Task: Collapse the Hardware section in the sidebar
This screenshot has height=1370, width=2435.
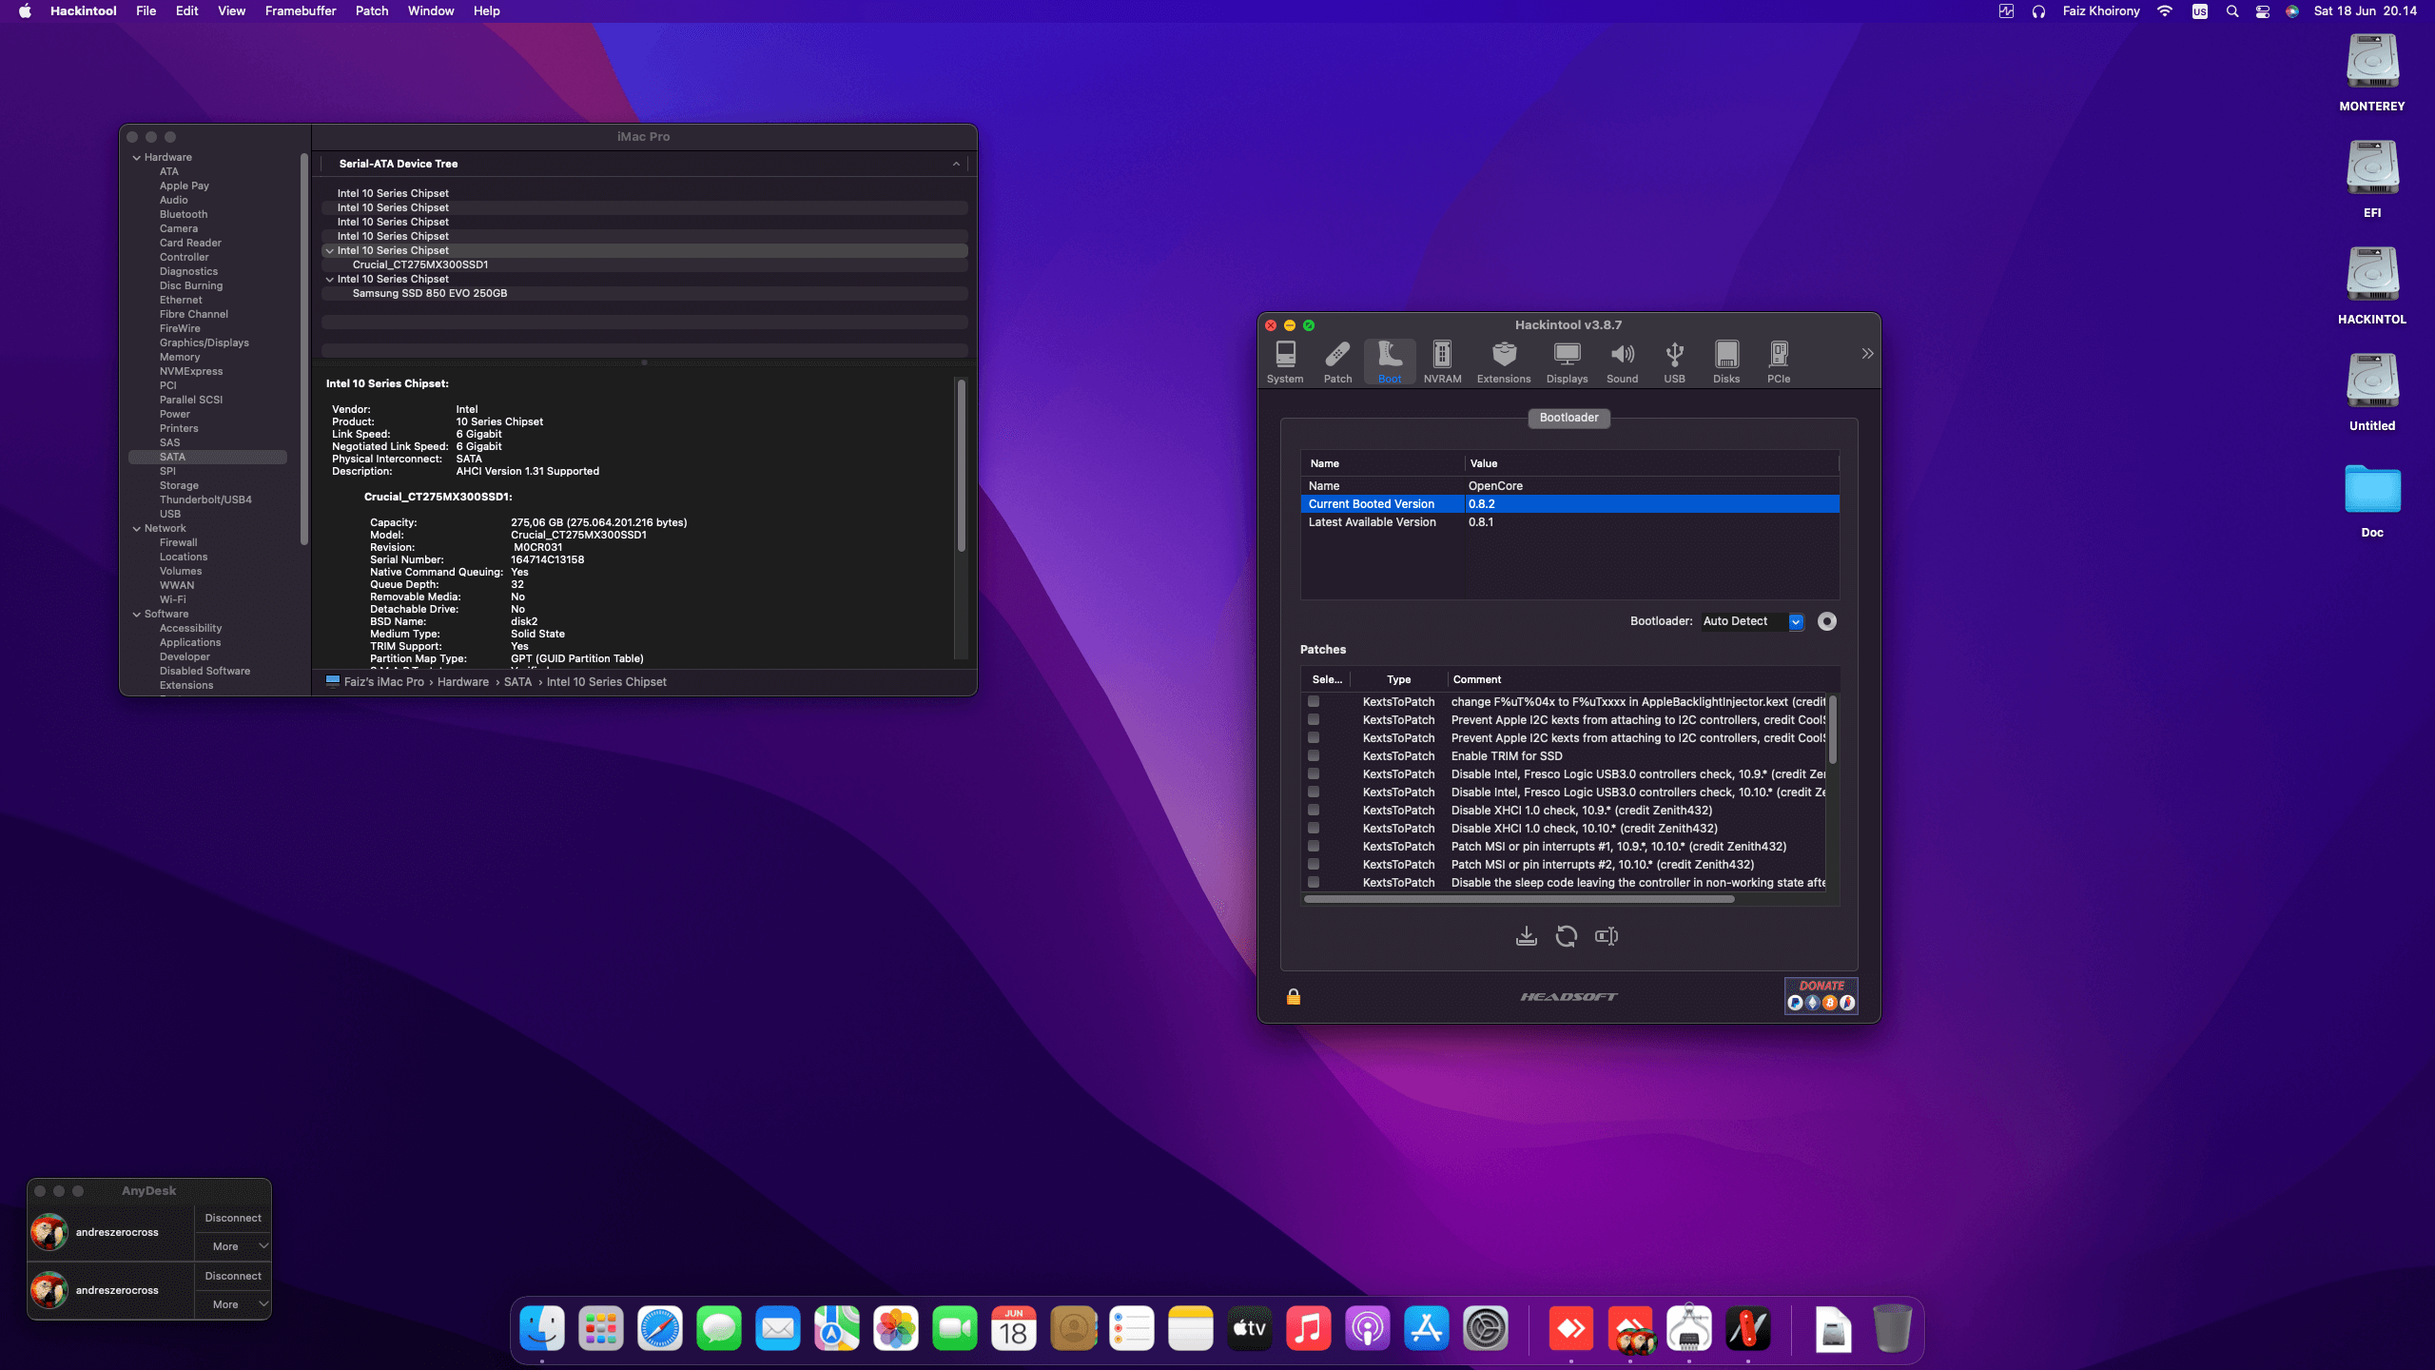Action: pos(136,157)
